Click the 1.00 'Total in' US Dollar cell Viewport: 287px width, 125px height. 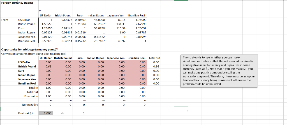pyautogui.click(x=46, y=88)
